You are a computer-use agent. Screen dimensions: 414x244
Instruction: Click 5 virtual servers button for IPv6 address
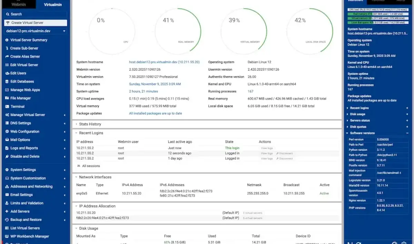point(253,218)
